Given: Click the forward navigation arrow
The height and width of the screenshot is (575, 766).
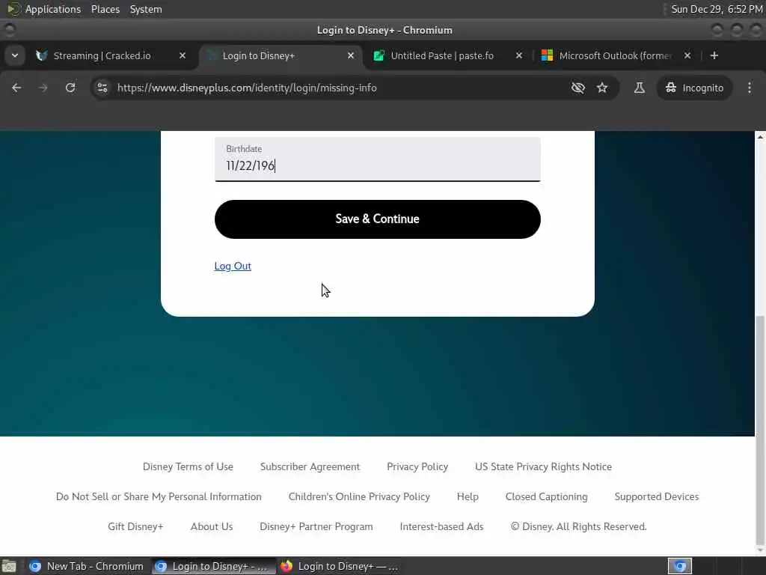Looking at the screenshot, I should point(43,88).
